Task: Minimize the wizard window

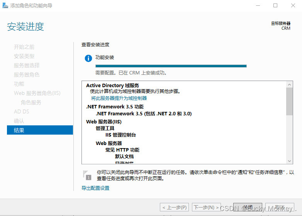Action: [258, 5]
